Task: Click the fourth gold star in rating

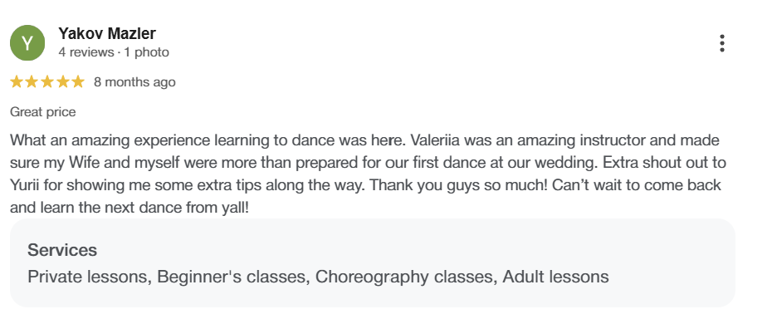Action: 62,82
